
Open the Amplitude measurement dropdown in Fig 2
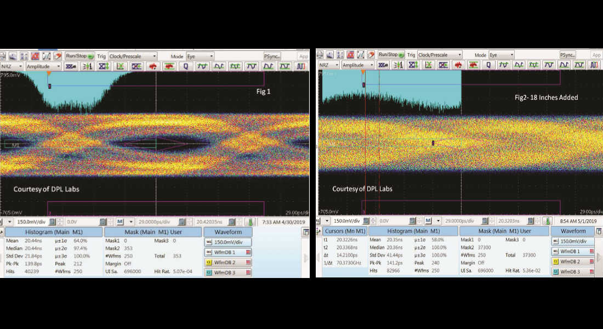click(358, 65)
